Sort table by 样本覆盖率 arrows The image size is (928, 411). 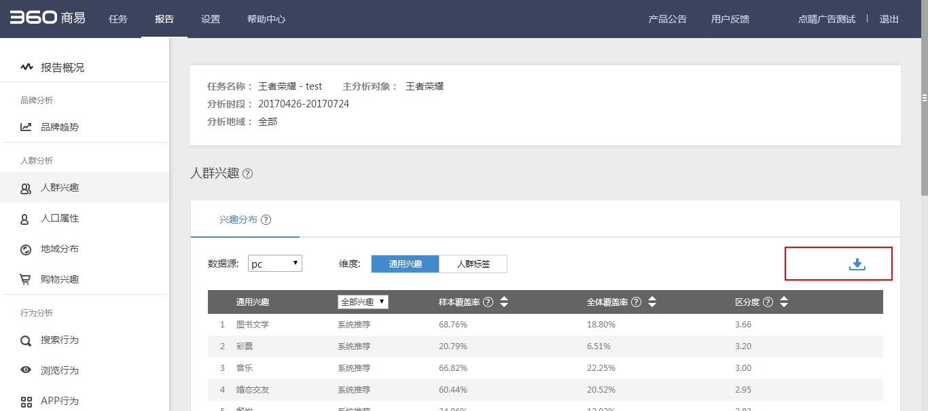click(504, 302)
